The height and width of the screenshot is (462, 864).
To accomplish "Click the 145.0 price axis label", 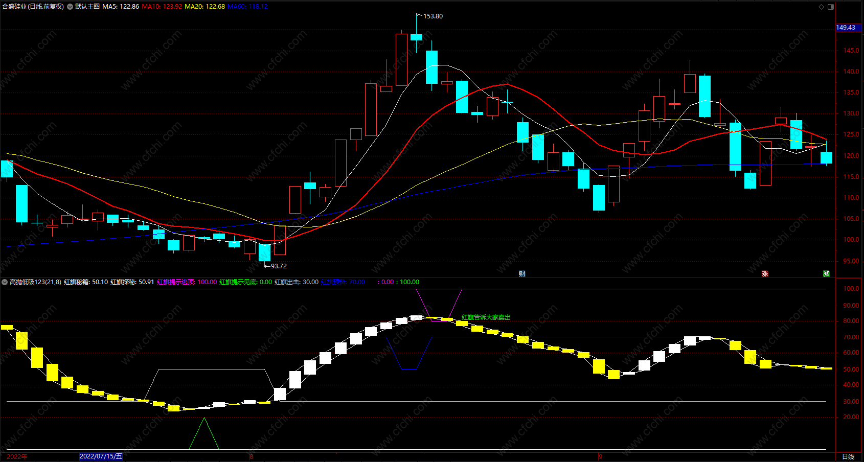I will tap(851, 51).
